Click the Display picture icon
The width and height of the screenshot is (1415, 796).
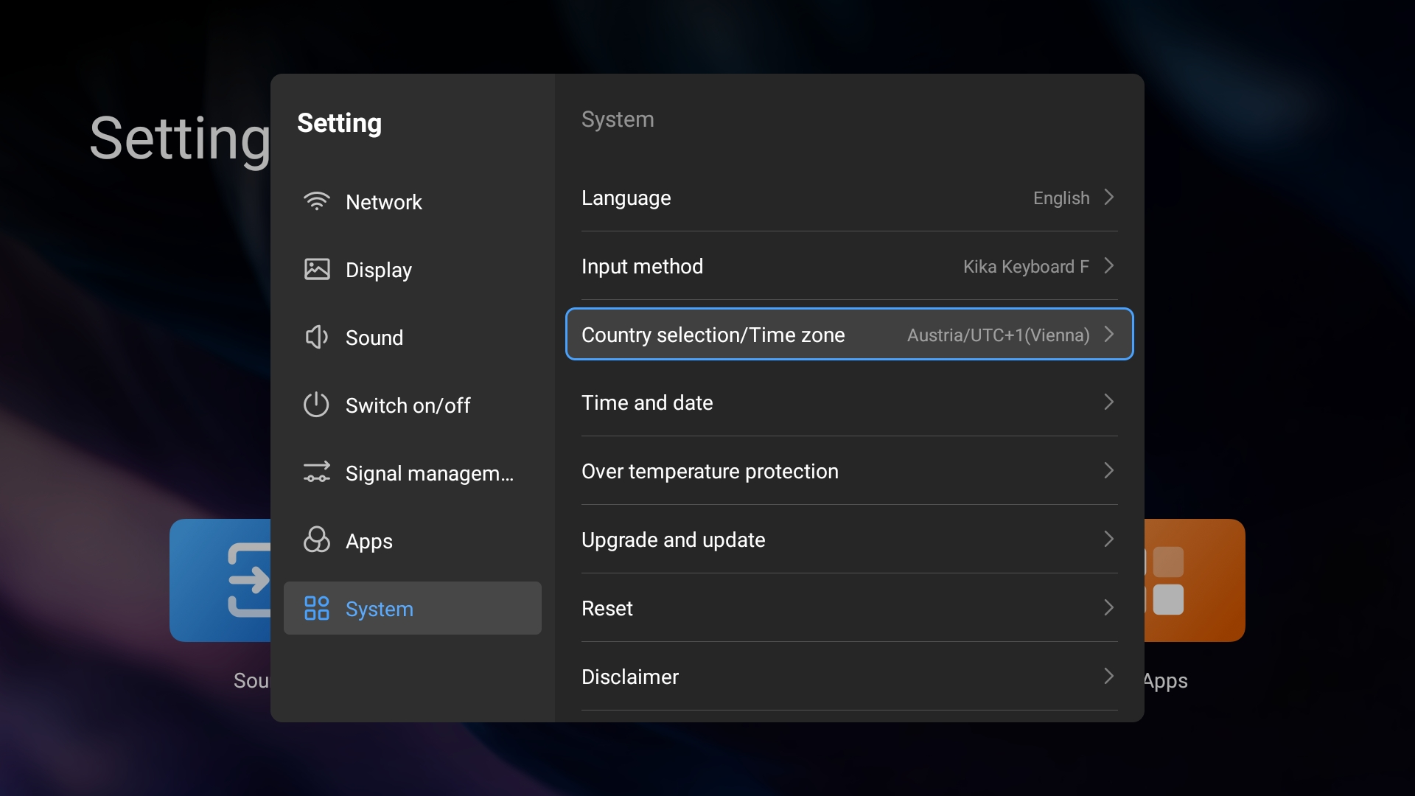[x=317, y=269]
